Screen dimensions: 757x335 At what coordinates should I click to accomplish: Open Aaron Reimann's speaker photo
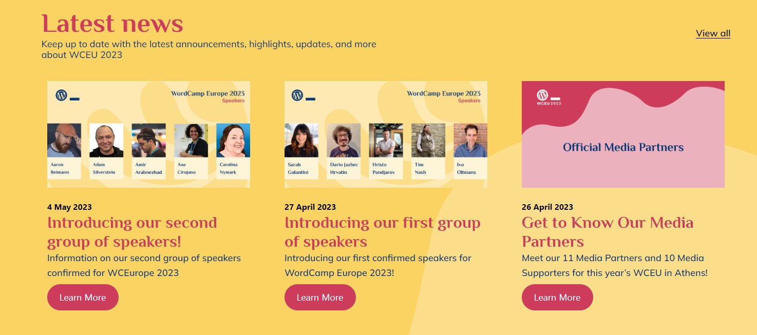tap(64, 140)
